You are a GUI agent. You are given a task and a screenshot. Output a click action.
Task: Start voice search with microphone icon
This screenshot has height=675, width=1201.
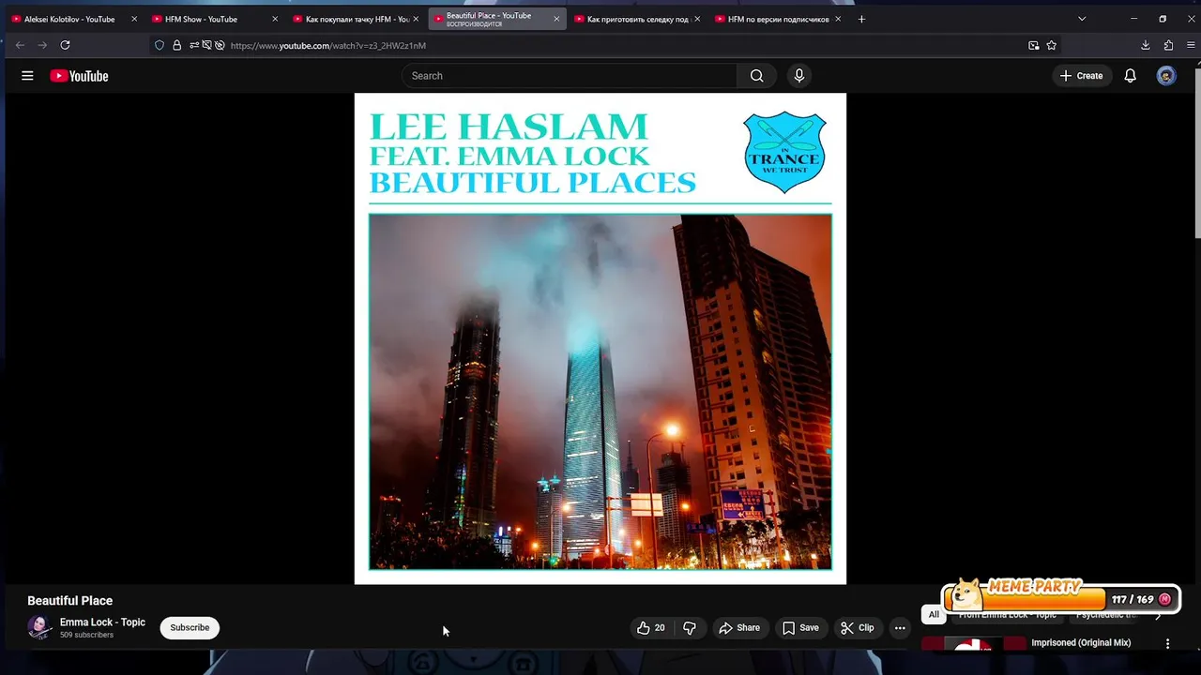798,76
